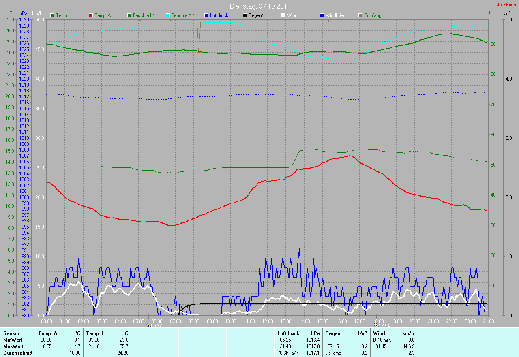
Task: Click the Temp. I.* legend label
Action: tap(64, 15)
